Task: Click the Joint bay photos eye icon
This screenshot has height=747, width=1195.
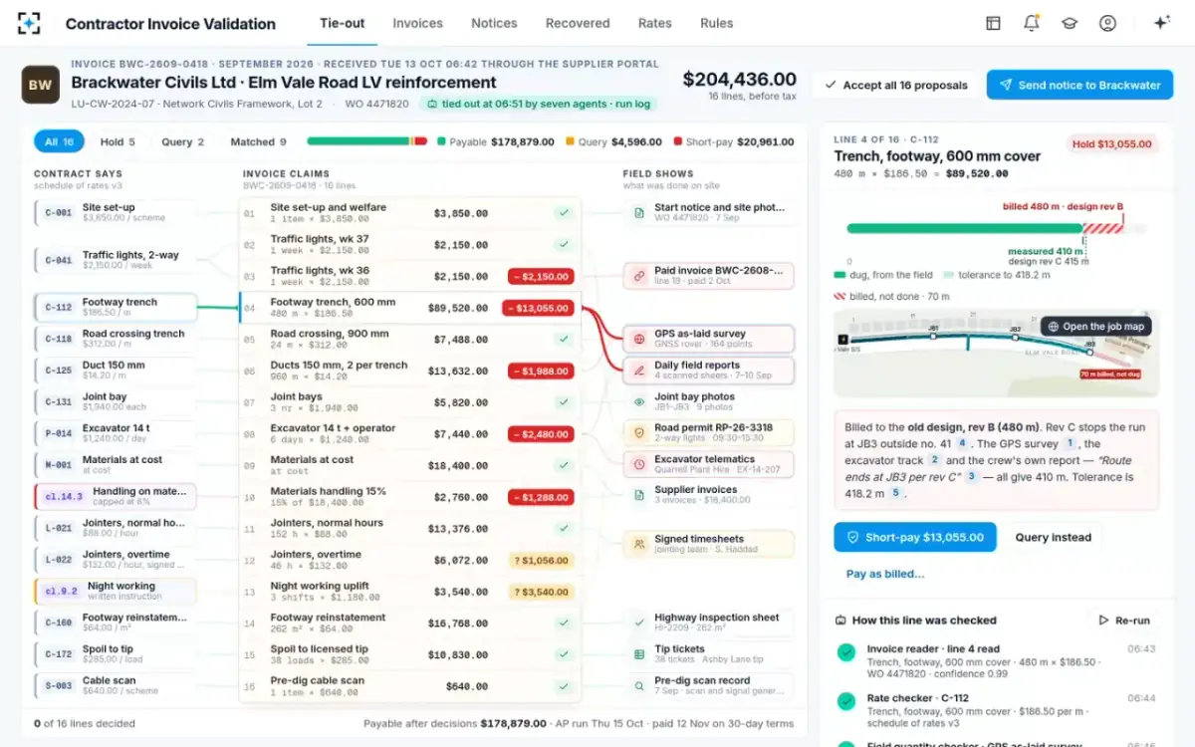Action: click(639, 401)
